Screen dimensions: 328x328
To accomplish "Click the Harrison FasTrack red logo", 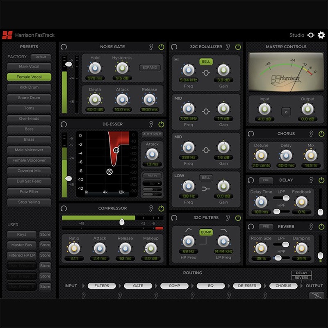I will coord(7,35).
